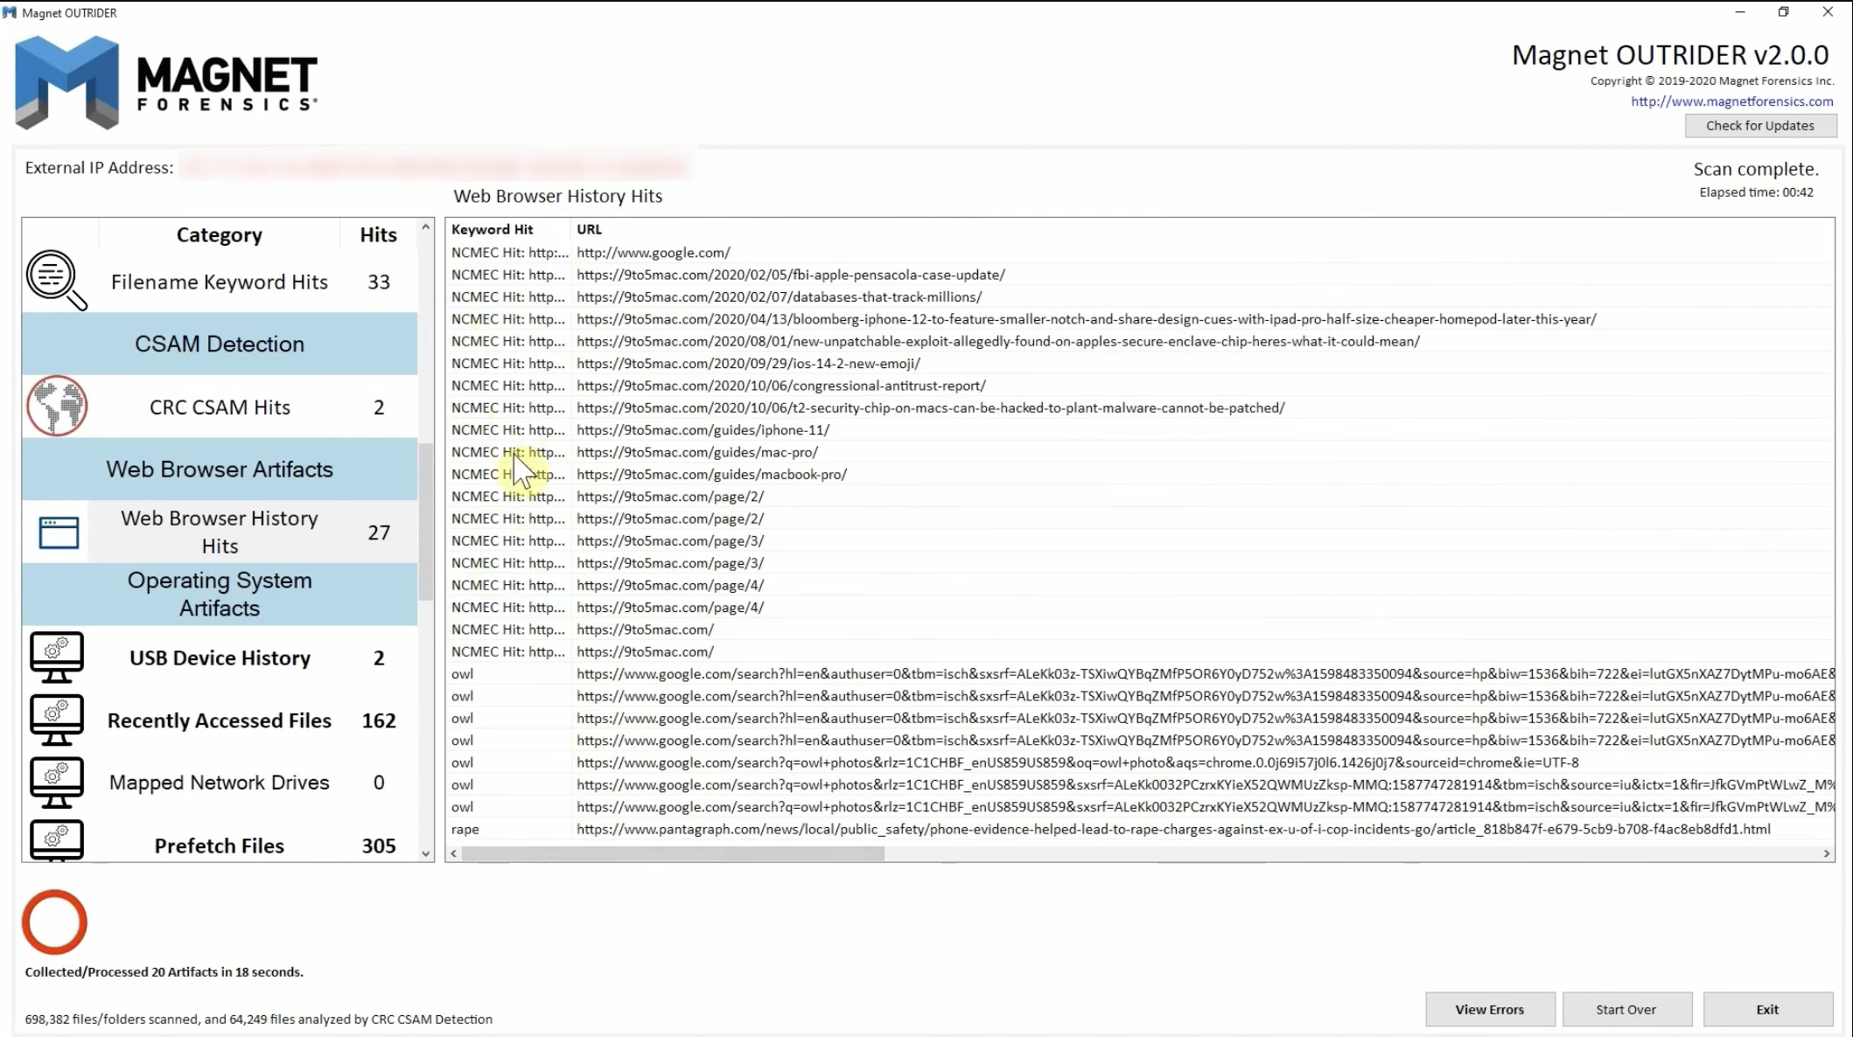Click the Elapsed time 00:42 text
Screen dimensions: 1853x1037
[1756, 192]
